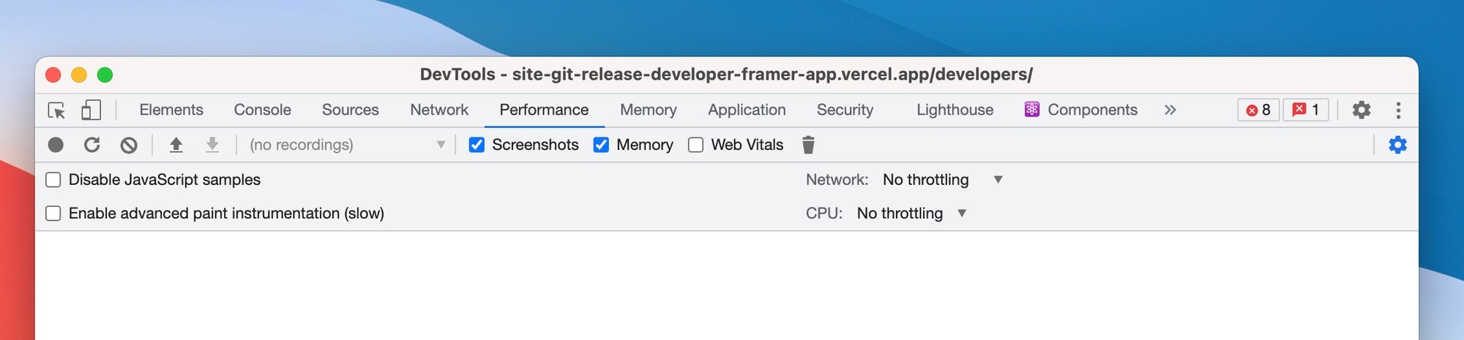
Task: Click the reload and profile icon
Action: pyautogui.click(x=92, y=145)
